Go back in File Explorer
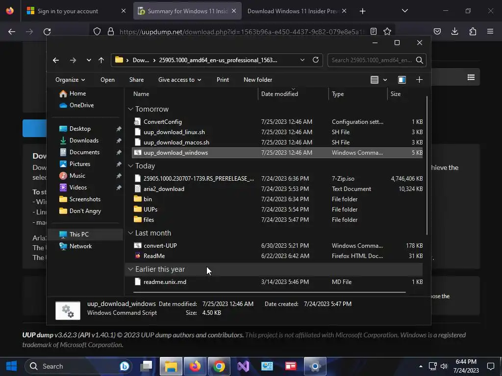 pyautogui.click(x=56, y=60)
